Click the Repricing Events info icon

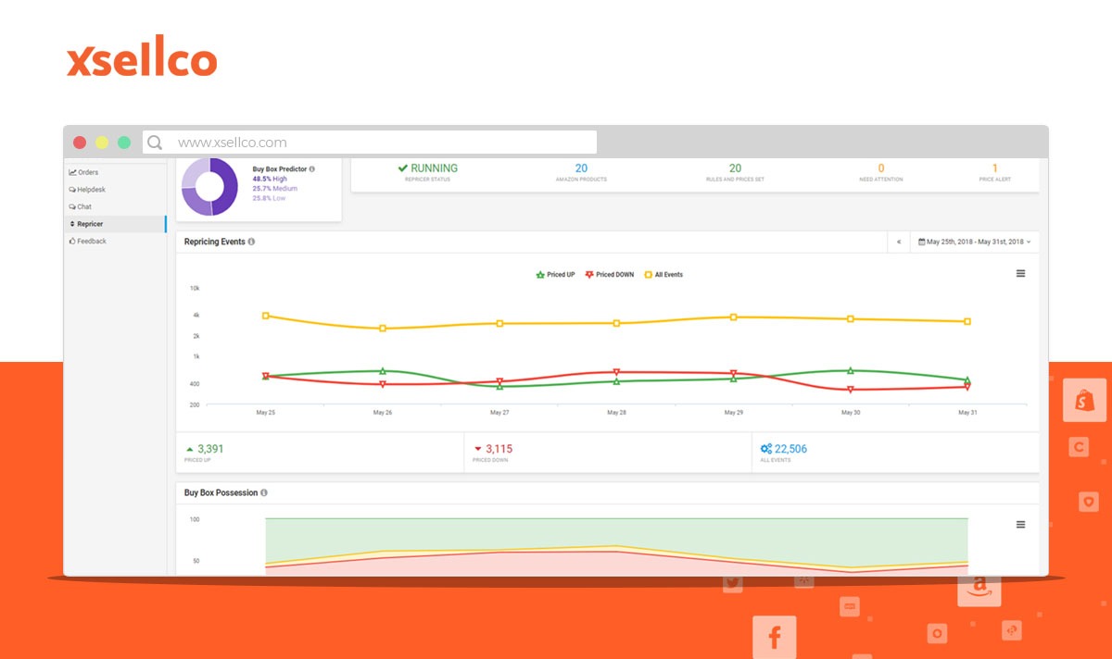pos(252,242)
